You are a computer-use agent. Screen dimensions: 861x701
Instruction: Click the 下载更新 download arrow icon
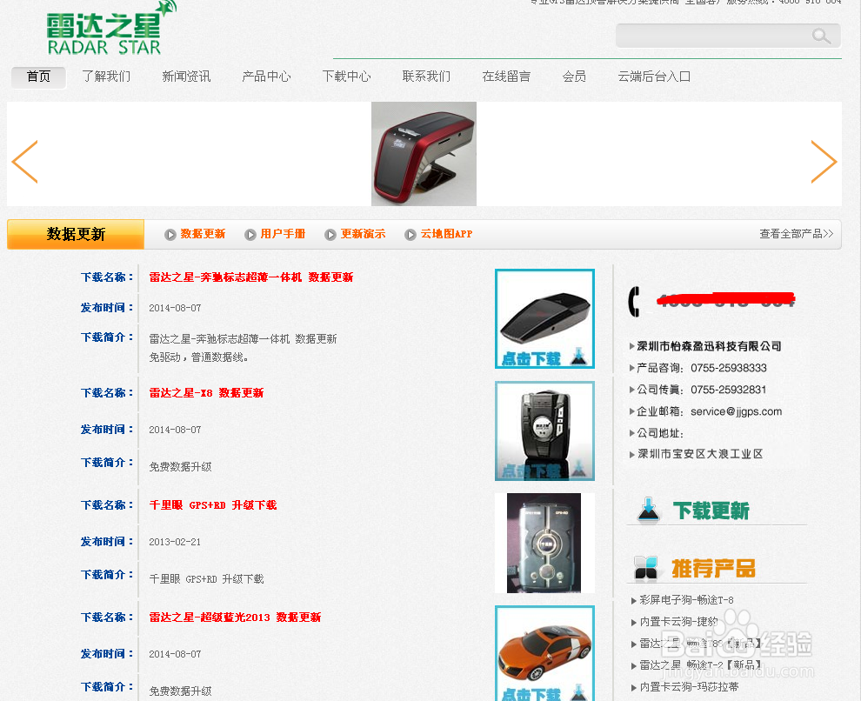649,510
